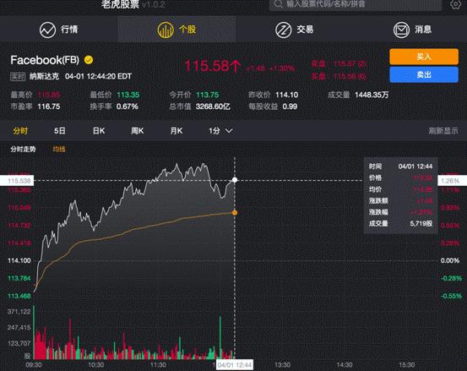Click the 15:30 time axis label
Viewport: 467px width, 371px height.
tap(406, 365)
